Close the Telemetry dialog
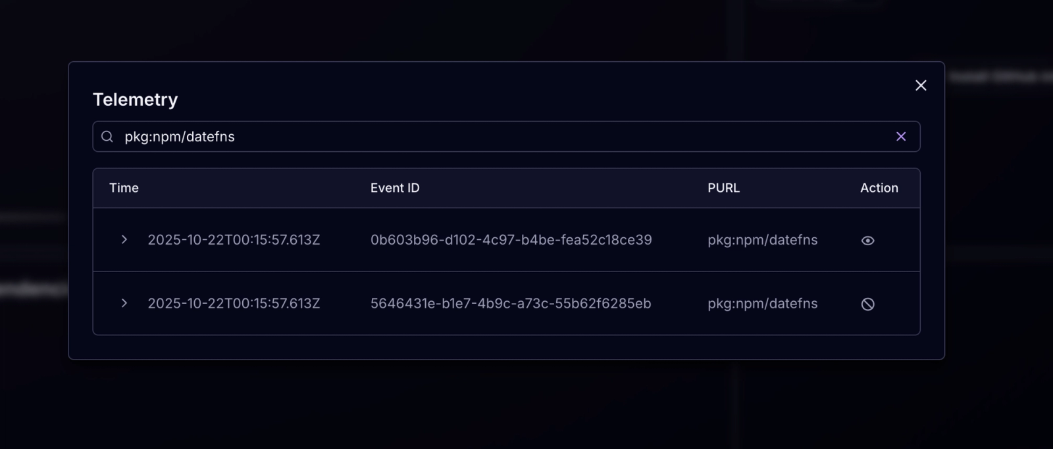The height and width of the screenshot is (449, 1053). 920,85
